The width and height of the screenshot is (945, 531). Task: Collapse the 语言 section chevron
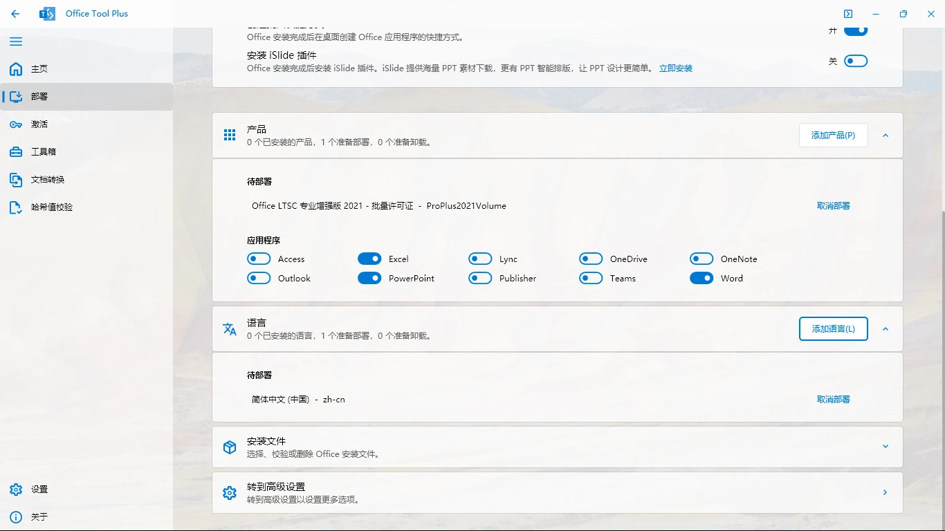point(886,329)
